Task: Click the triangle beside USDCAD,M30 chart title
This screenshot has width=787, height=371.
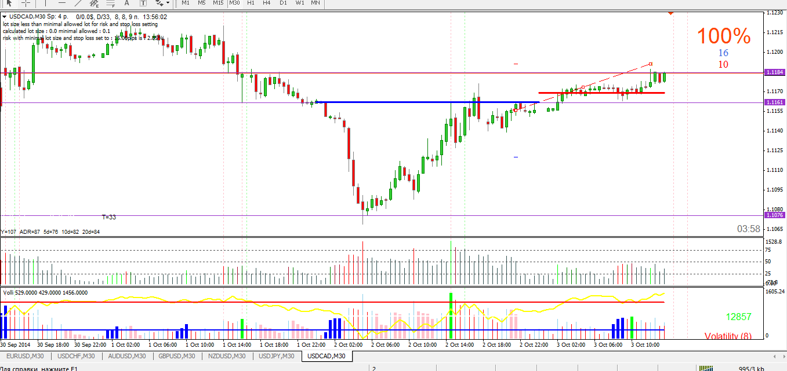Action: pos(4,17)
